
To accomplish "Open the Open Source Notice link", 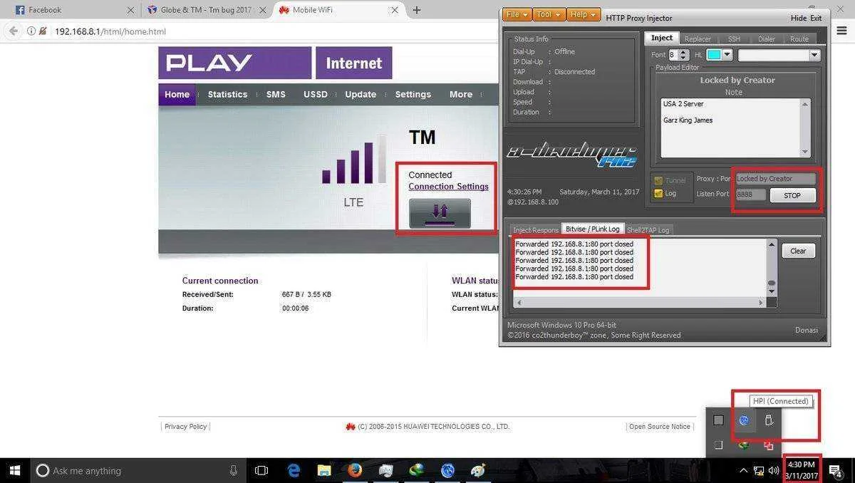I will (x=660, y=427).
